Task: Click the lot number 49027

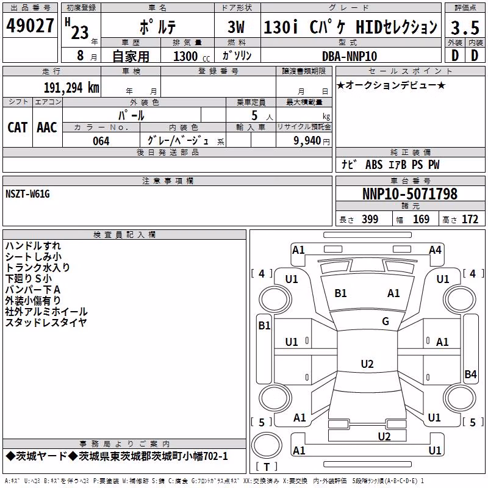Action: (30, 26)
